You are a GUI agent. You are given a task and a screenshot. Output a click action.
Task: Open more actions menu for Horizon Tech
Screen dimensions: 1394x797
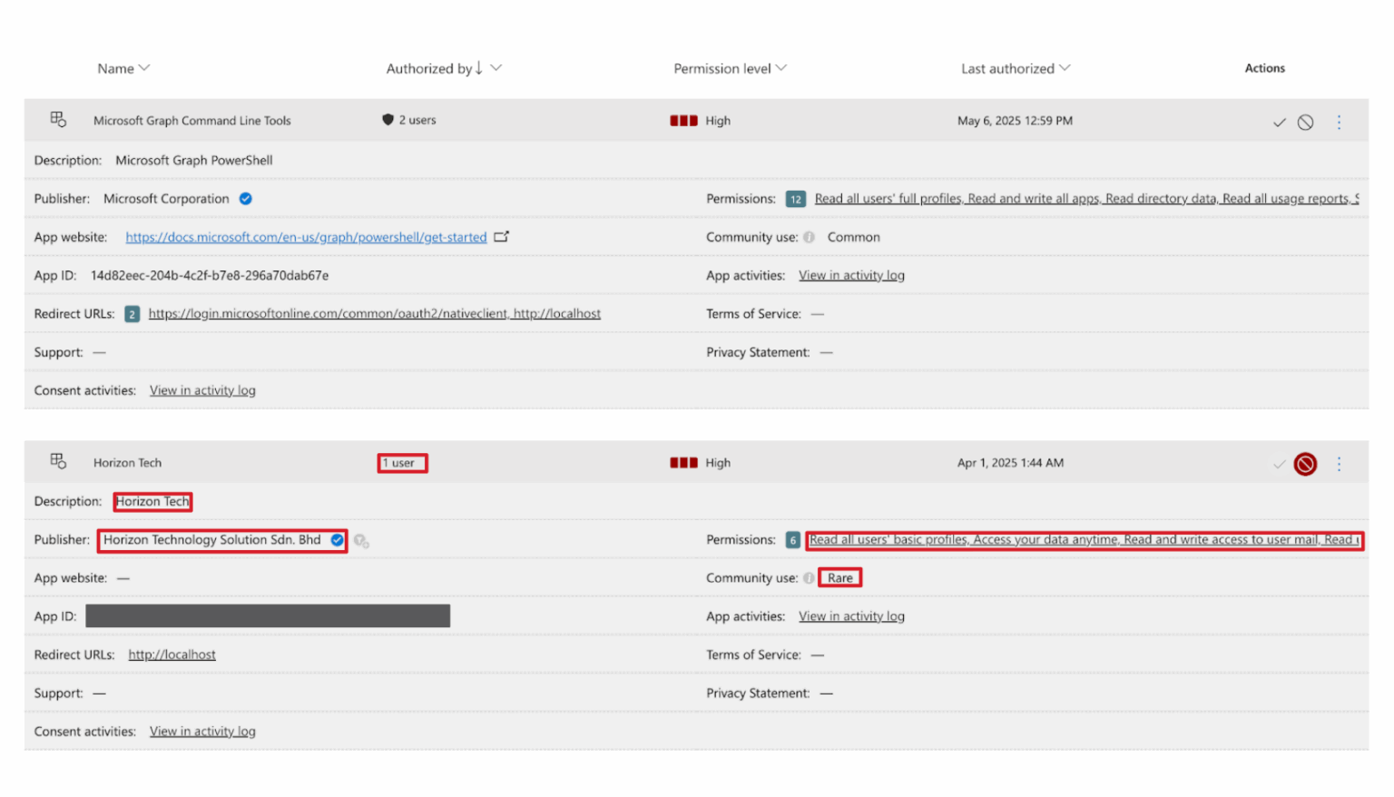click(1339, 463)
